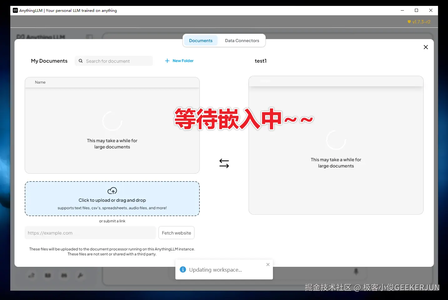
Task: Open the Data Connectors tab
Action: [242, 41]
